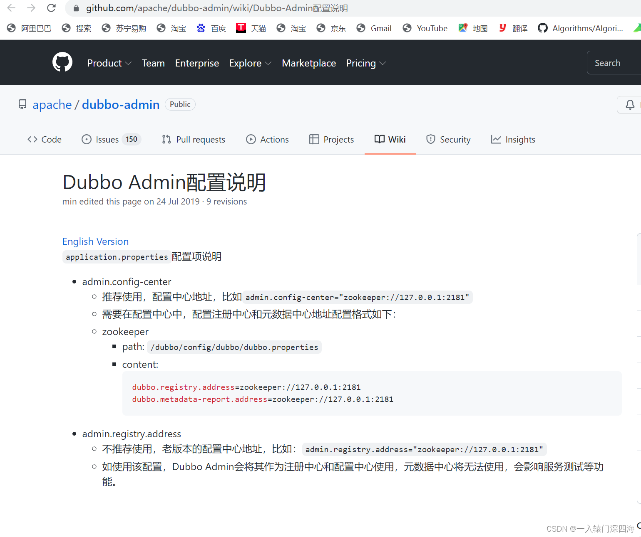Click the dubbo.metadata-report.address code line
Viewport: 641px width, 537px height.
[x=263, y=399]
